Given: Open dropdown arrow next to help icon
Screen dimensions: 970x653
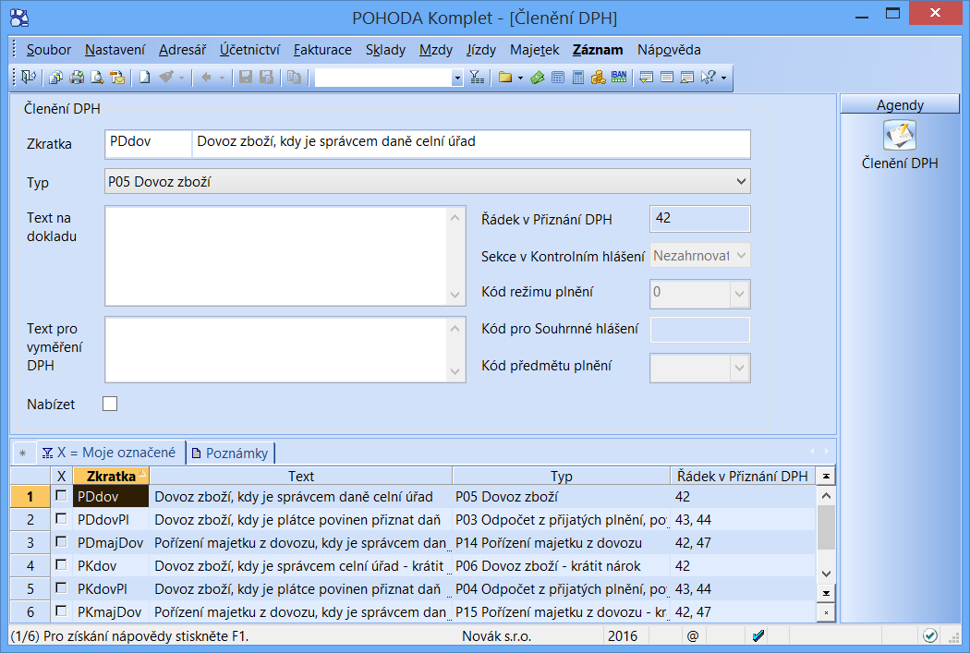Looking at the screenshot, I should [x=723, y=78].
